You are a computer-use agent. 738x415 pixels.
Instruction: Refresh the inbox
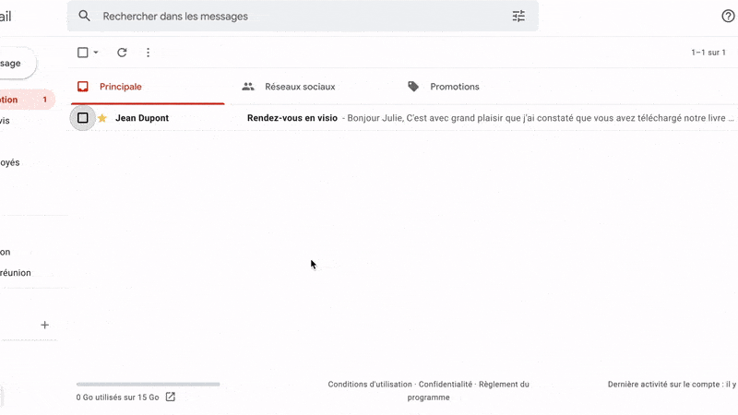(x=122, y=53)
